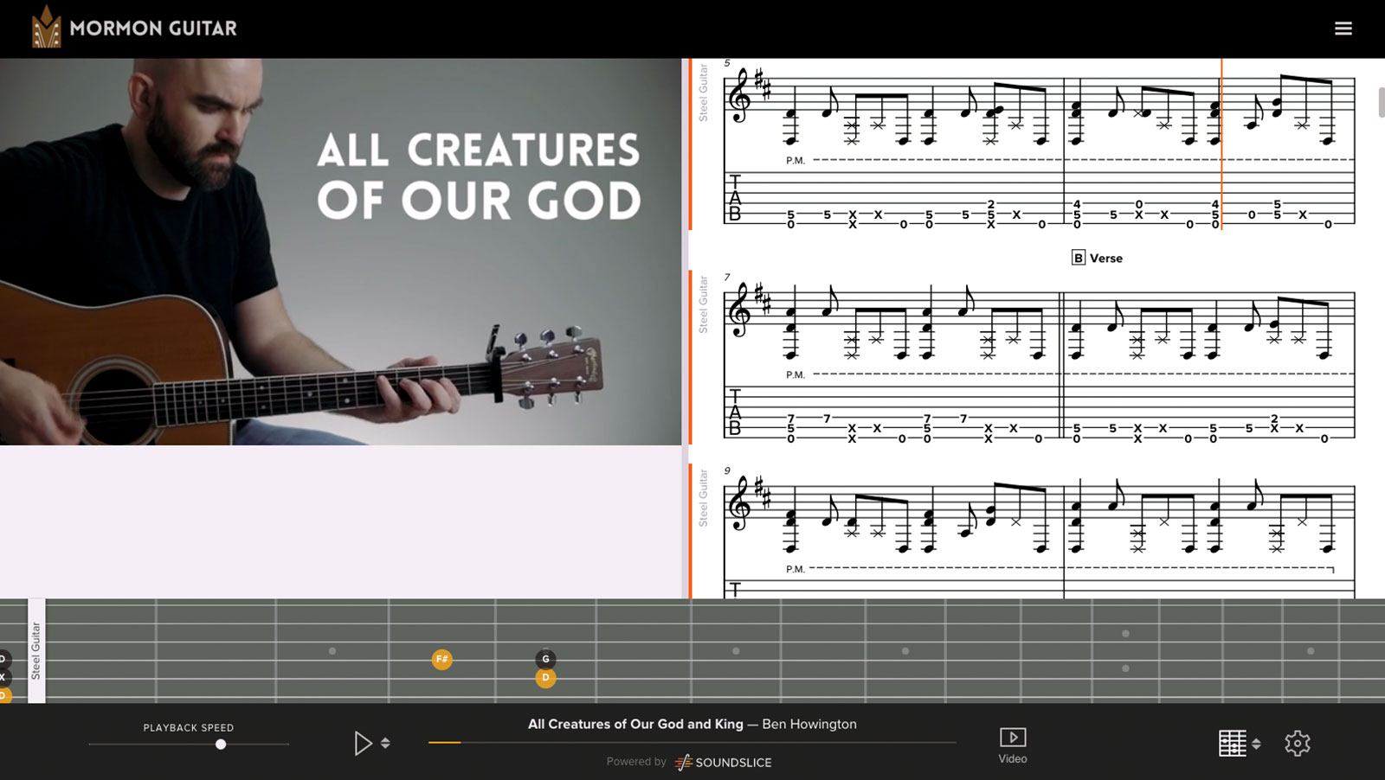The width and height of the screenshot is (1385, 780).
Task: Click measure 7 in the notation
Action: (x=892, y=363)
